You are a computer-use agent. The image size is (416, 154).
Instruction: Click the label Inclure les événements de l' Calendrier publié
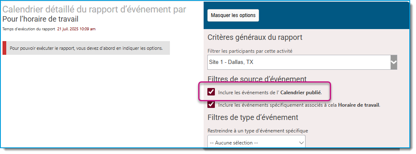click(x=270, y=93)
